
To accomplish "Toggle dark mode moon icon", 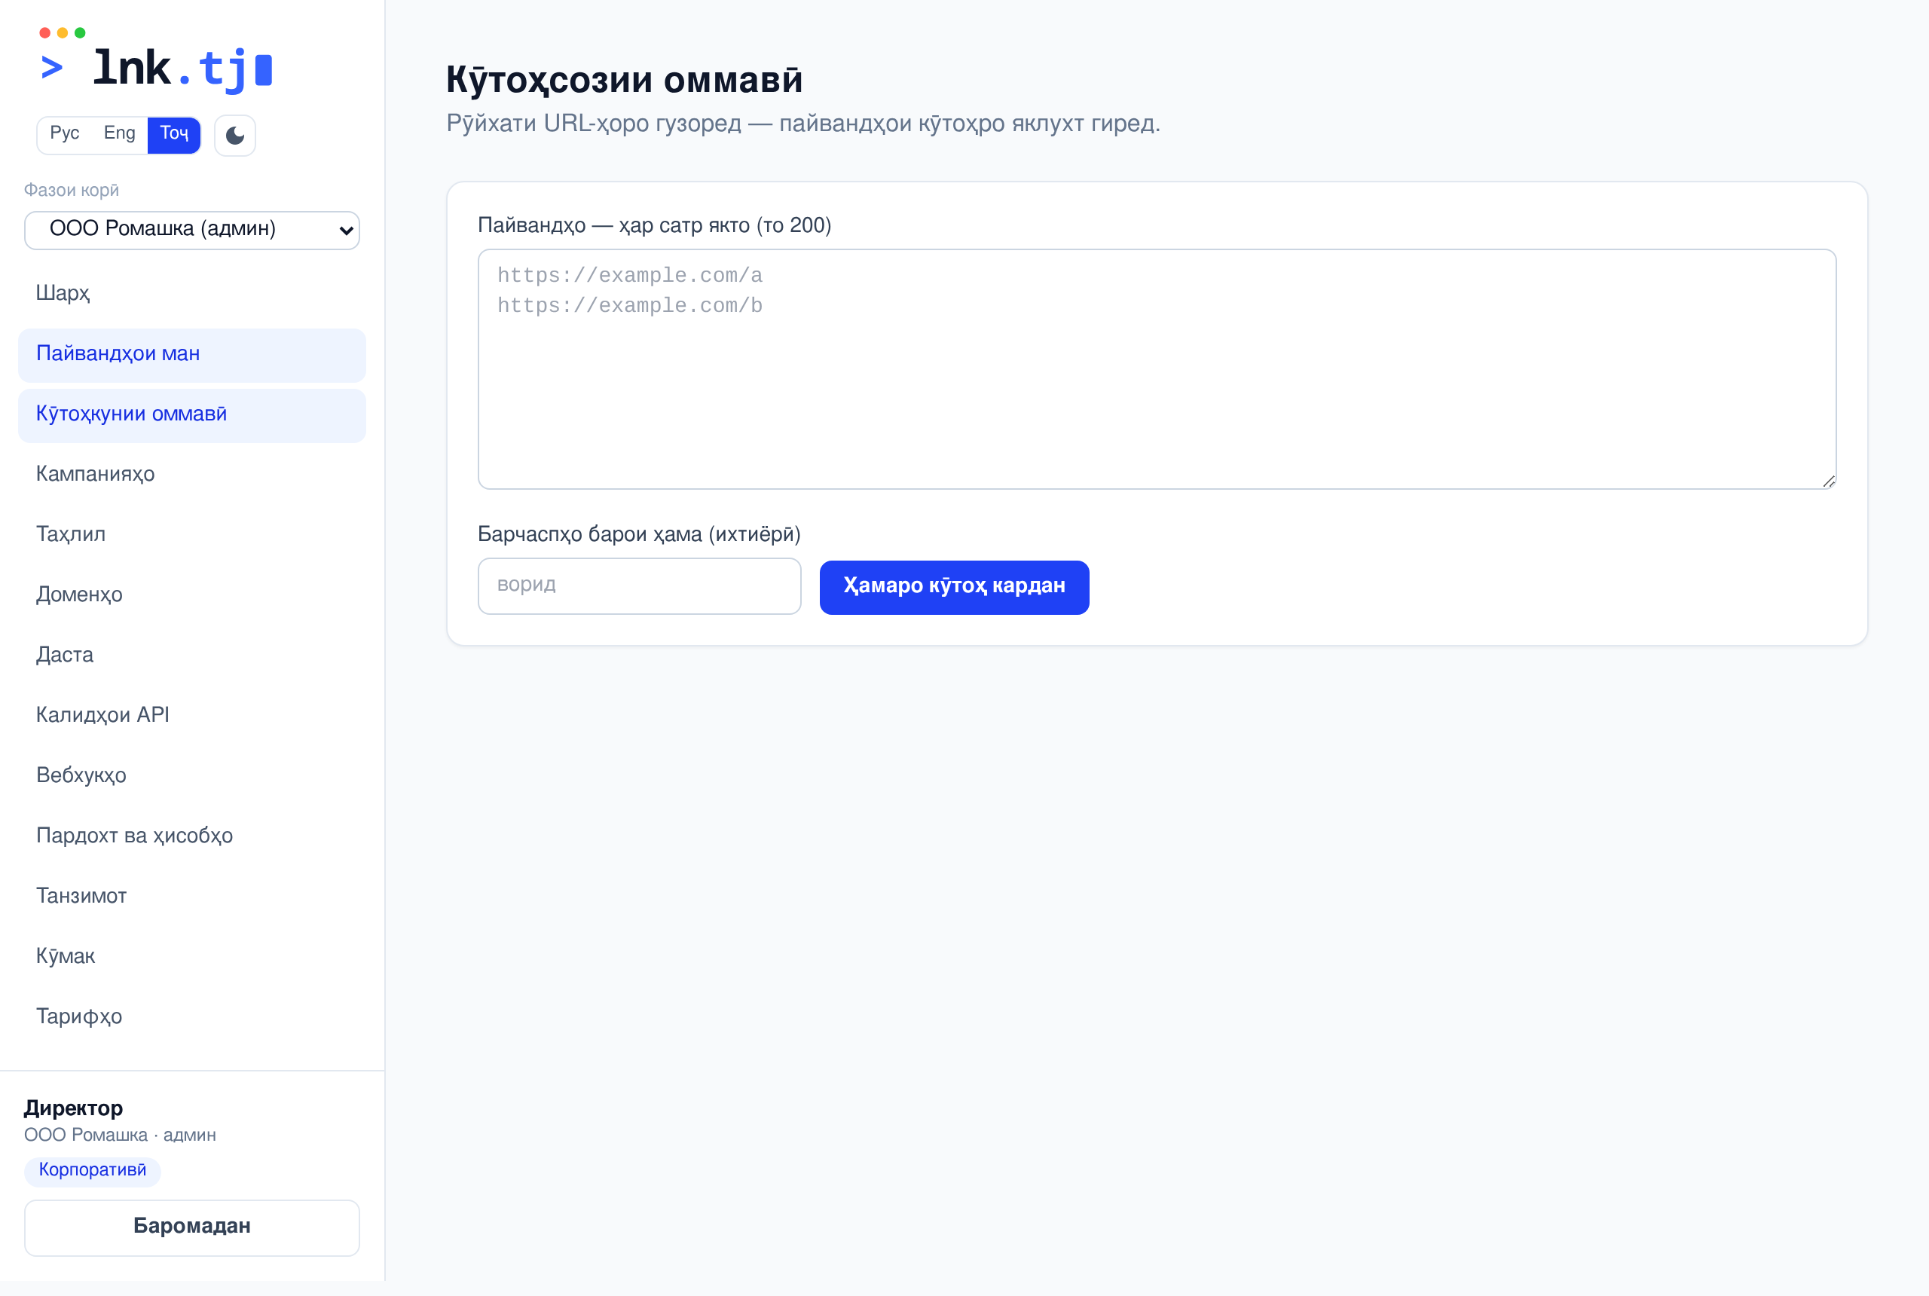I will (x=234, y=135).
